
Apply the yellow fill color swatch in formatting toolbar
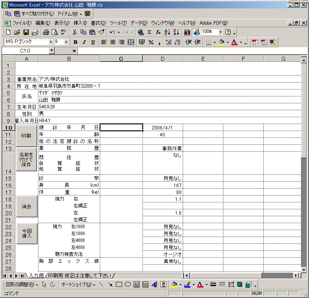point(221,42)
